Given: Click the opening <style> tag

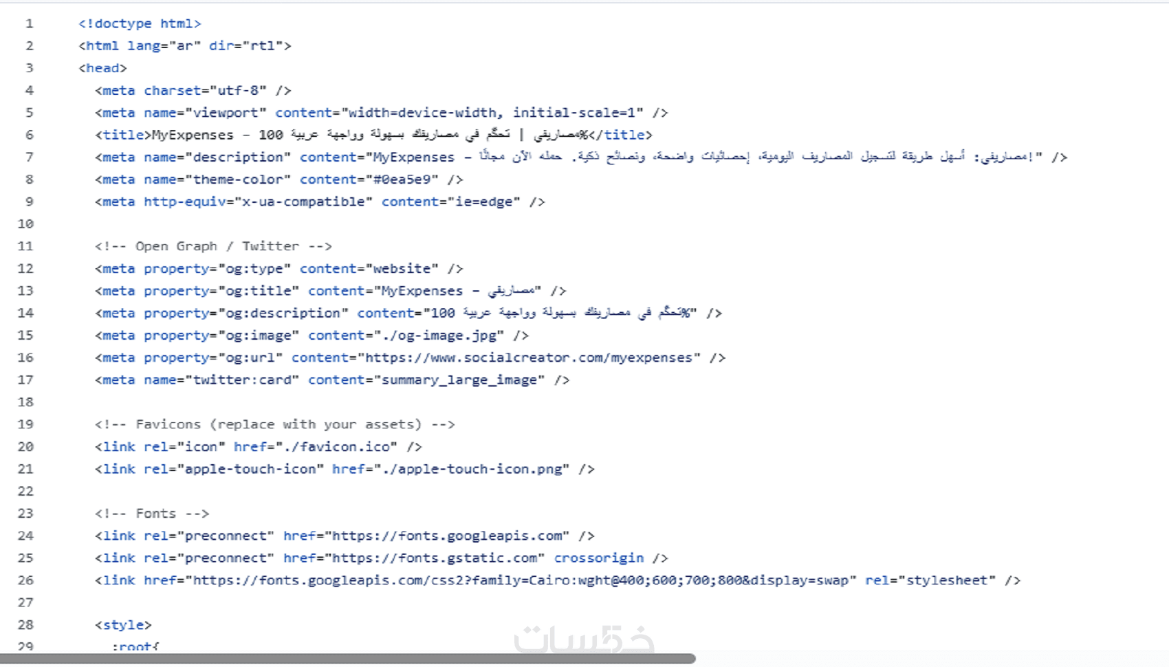Looking at the screenshot, I should (x=123, y=624).
